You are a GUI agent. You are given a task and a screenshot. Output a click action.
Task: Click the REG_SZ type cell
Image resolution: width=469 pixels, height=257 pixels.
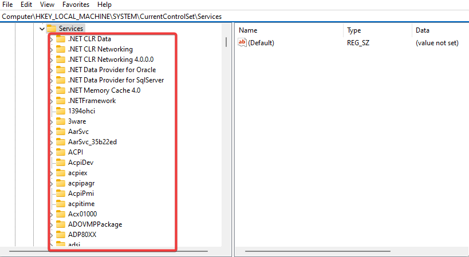358,43
